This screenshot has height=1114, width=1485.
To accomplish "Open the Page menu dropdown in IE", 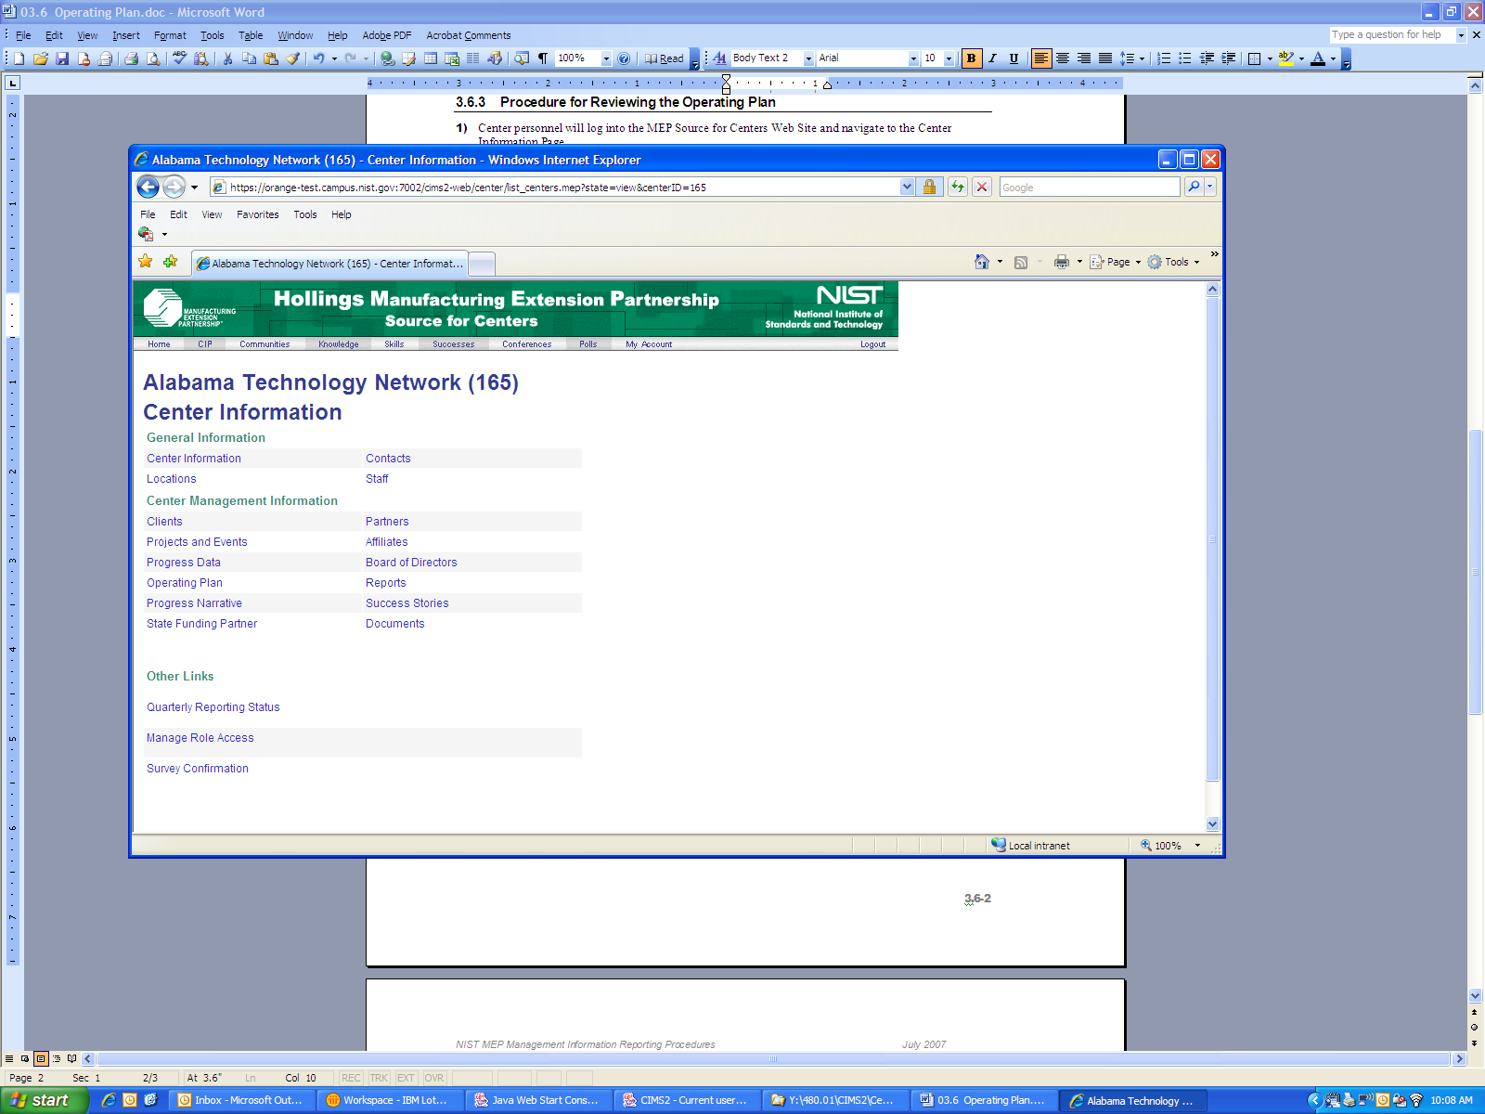I will click(1116, 262).
